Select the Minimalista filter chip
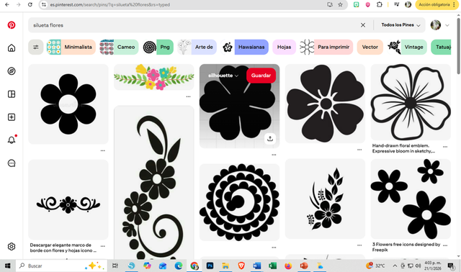Screen dimensions: 461x272 (71, 47)
